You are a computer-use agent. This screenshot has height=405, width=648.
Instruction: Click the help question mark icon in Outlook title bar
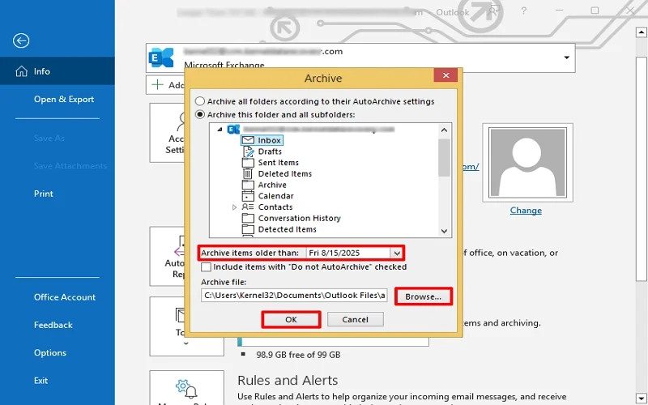(x=523, y=11)
